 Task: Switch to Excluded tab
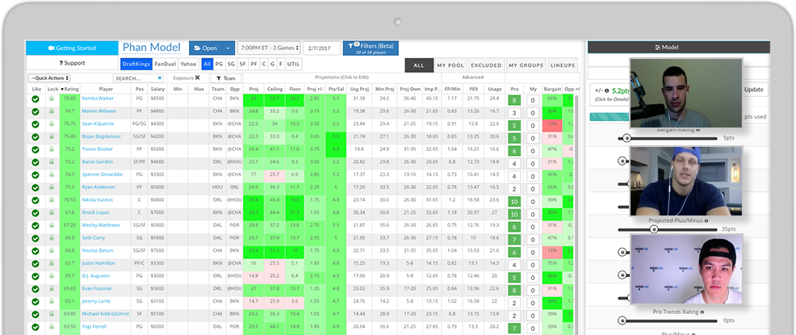485,65
